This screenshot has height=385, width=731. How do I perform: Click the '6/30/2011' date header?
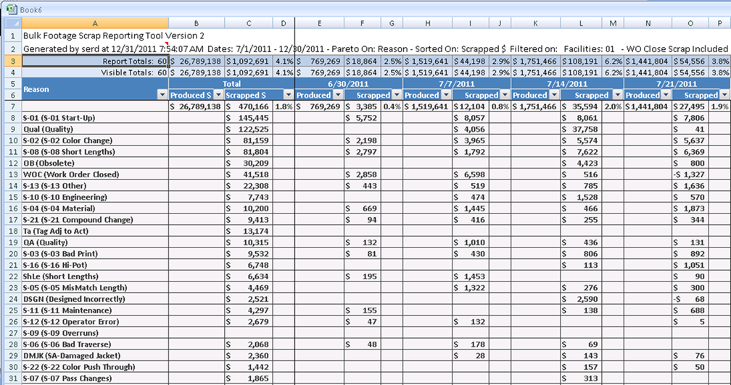click(349, 84)
